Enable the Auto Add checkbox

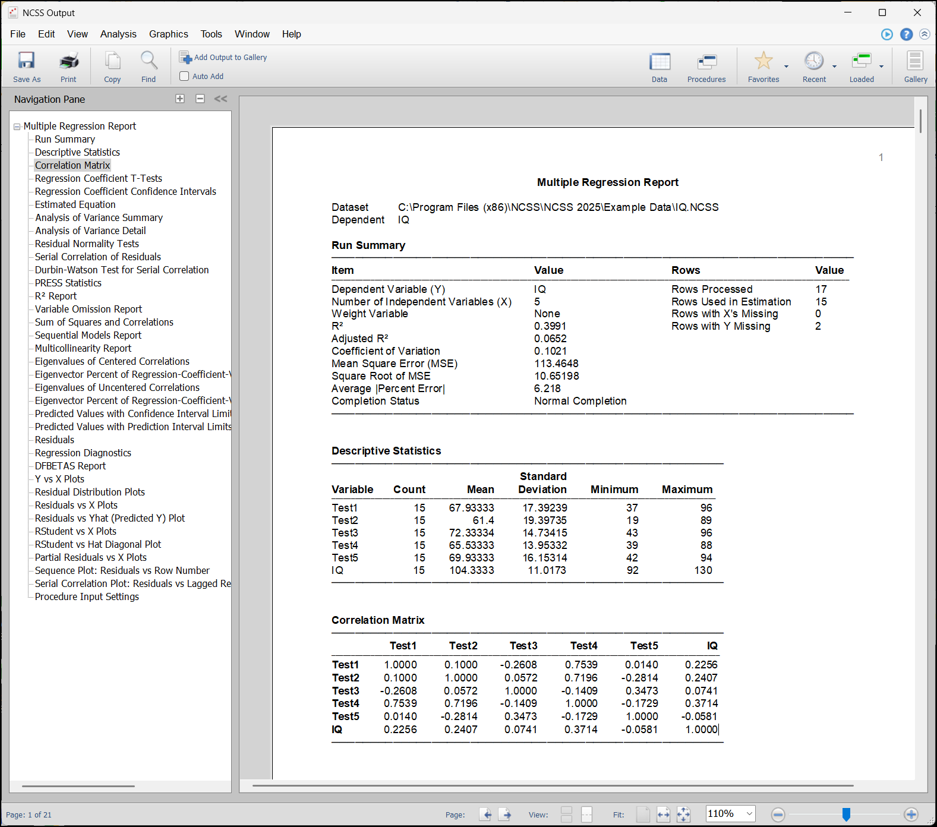pyautogui.click(x=184, y=76)
